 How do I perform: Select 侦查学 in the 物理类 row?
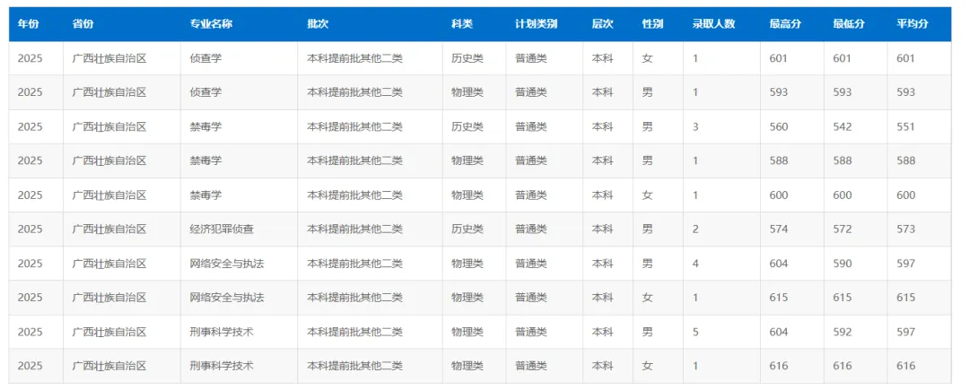[205, 92]
